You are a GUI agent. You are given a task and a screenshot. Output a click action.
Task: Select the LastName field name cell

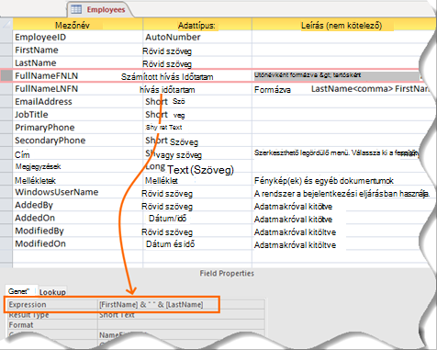(78, 62)
